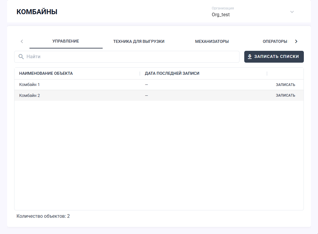The width and height of the screenshot is (318, 234).
Task: Click the last record date dash for Комбайн 1
Action: click(146, 85)
